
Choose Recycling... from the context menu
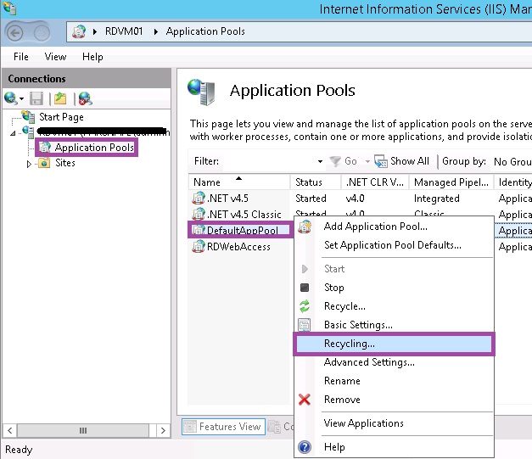(394, 344)
